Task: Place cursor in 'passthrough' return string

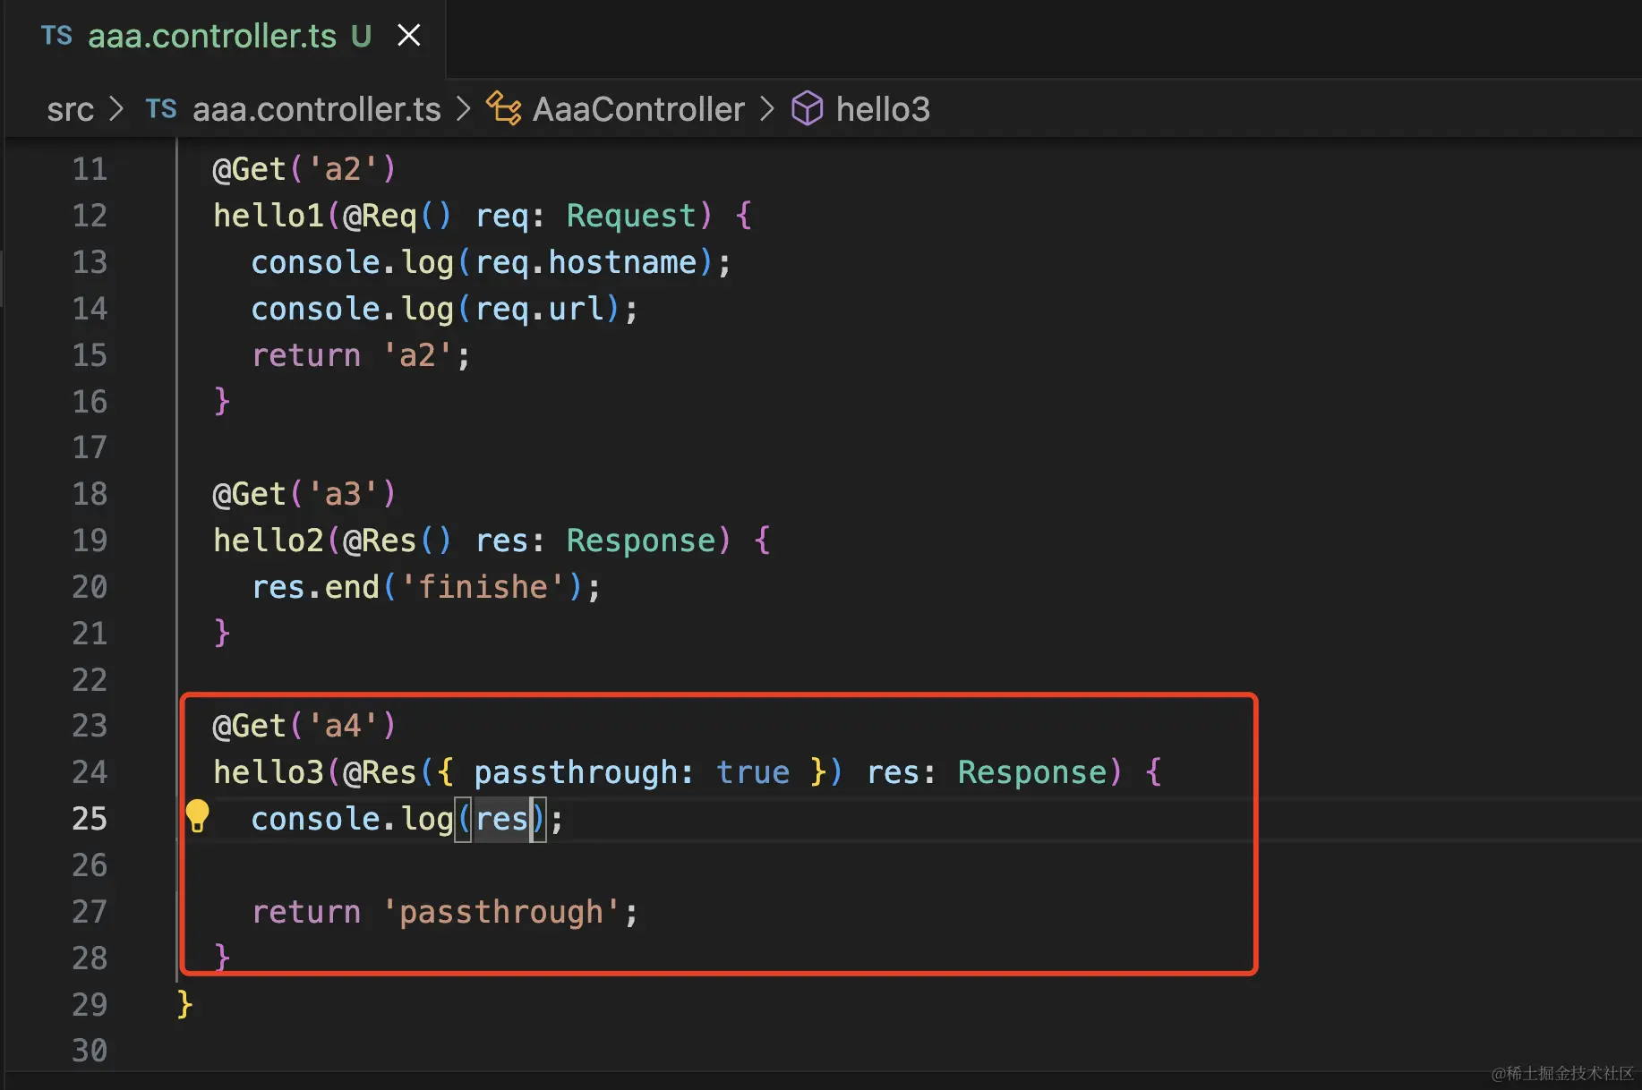Action: 501,912
